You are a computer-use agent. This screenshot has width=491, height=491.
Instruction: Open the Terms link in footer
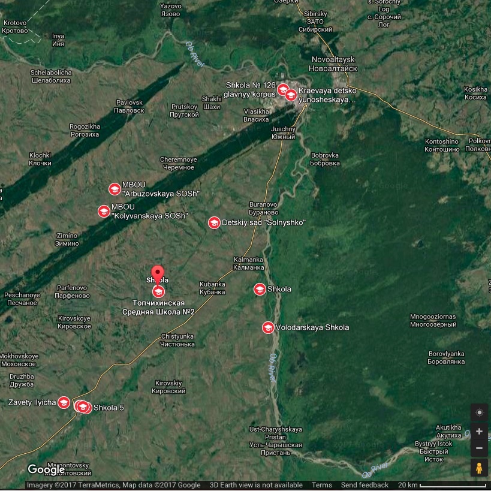(x=322, y=485)
